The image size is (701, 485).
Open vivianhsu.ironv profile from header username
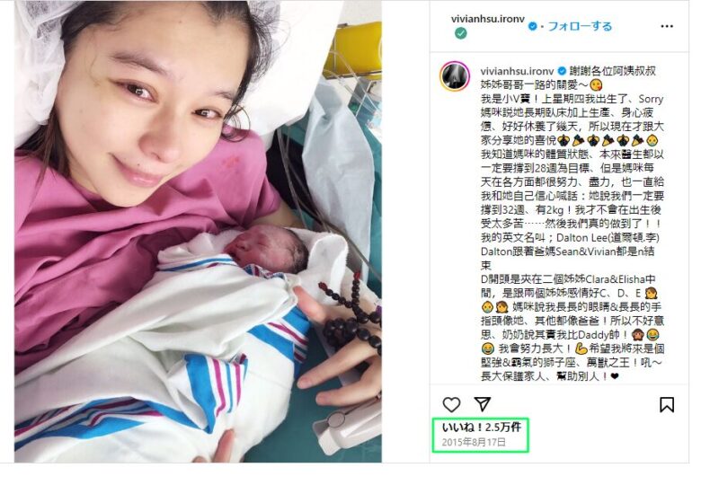coord(488,19)
